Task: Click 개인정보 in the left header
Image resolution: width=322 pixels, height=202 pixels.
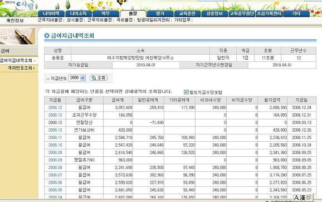Action: coord(15,20)
